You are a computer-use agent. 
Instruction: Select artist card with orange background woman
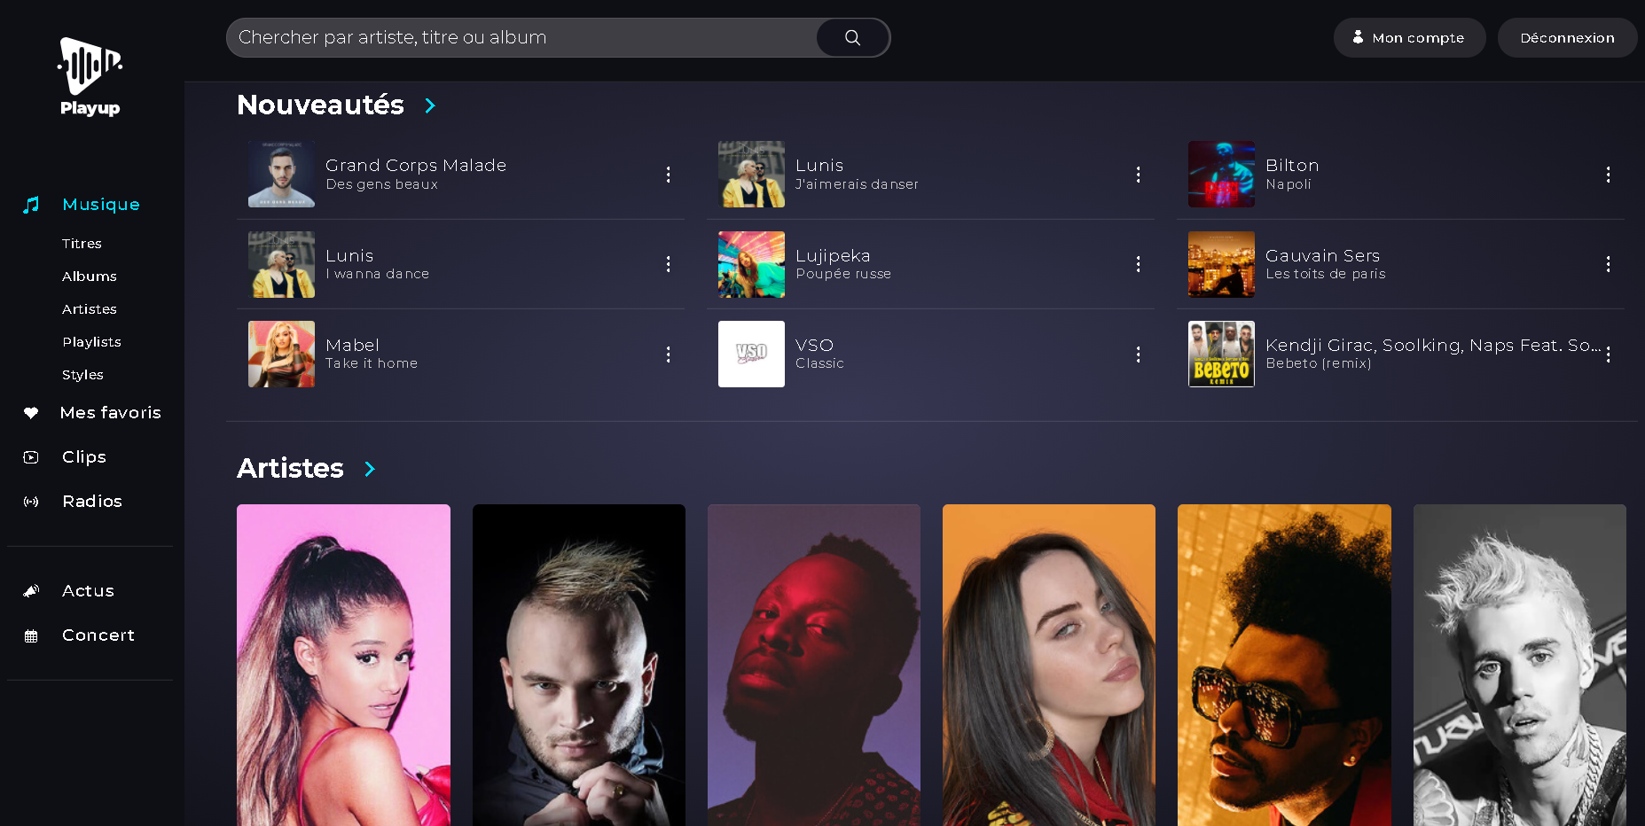tap(1049, 665)
